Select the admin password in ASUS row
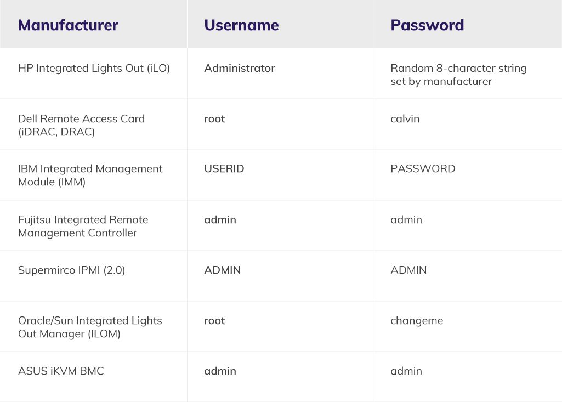 (x=406, y=371)
